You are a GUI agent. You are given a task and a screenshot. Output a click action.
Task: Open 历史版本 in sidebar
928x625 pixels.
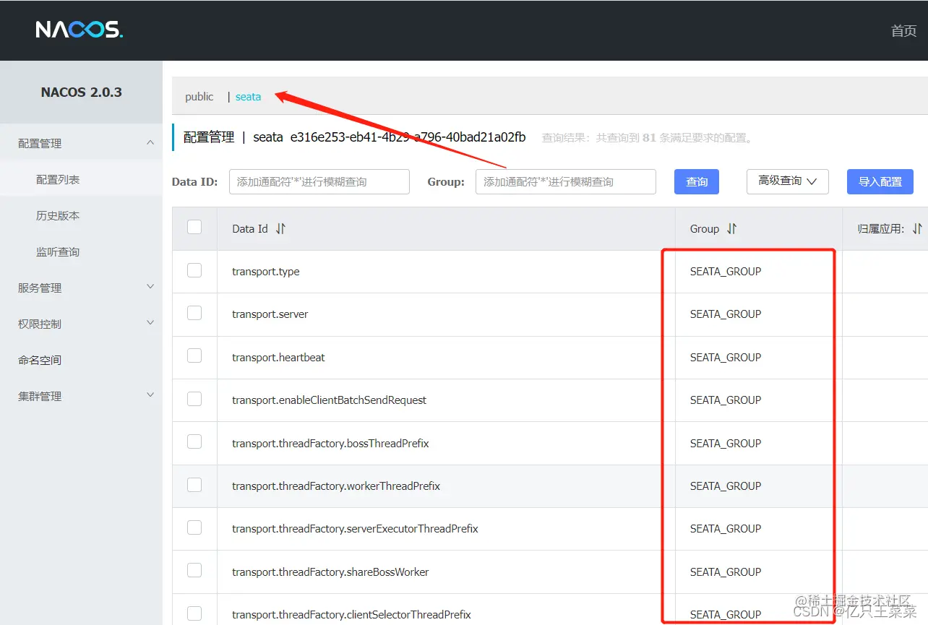pyautogui.click(x=58, y=215)
